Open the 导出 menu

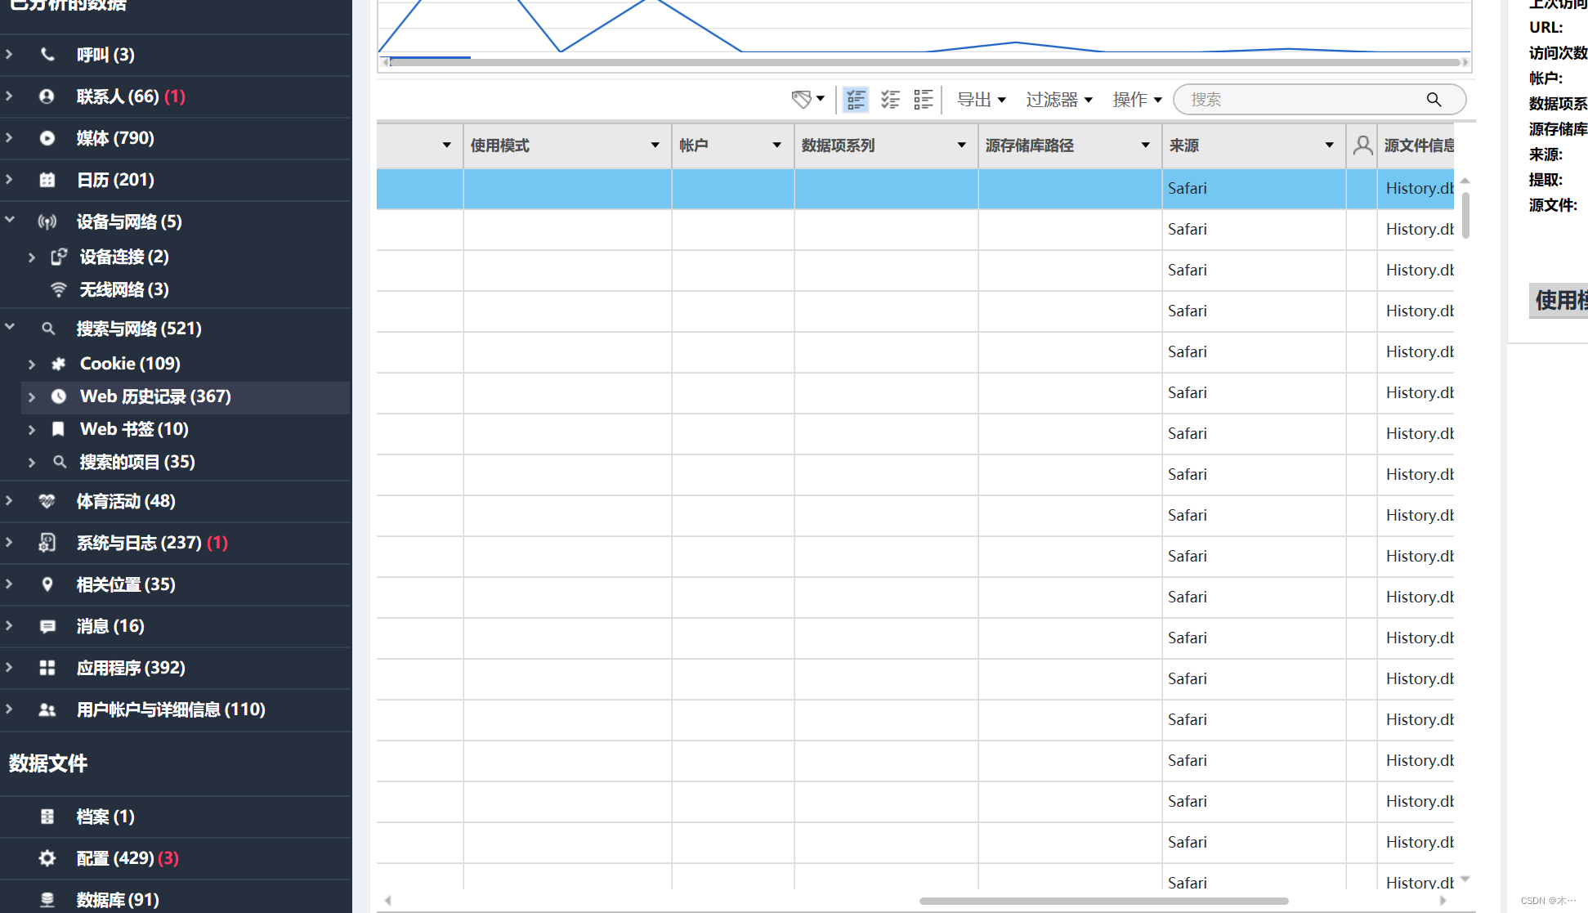point(981,99)
